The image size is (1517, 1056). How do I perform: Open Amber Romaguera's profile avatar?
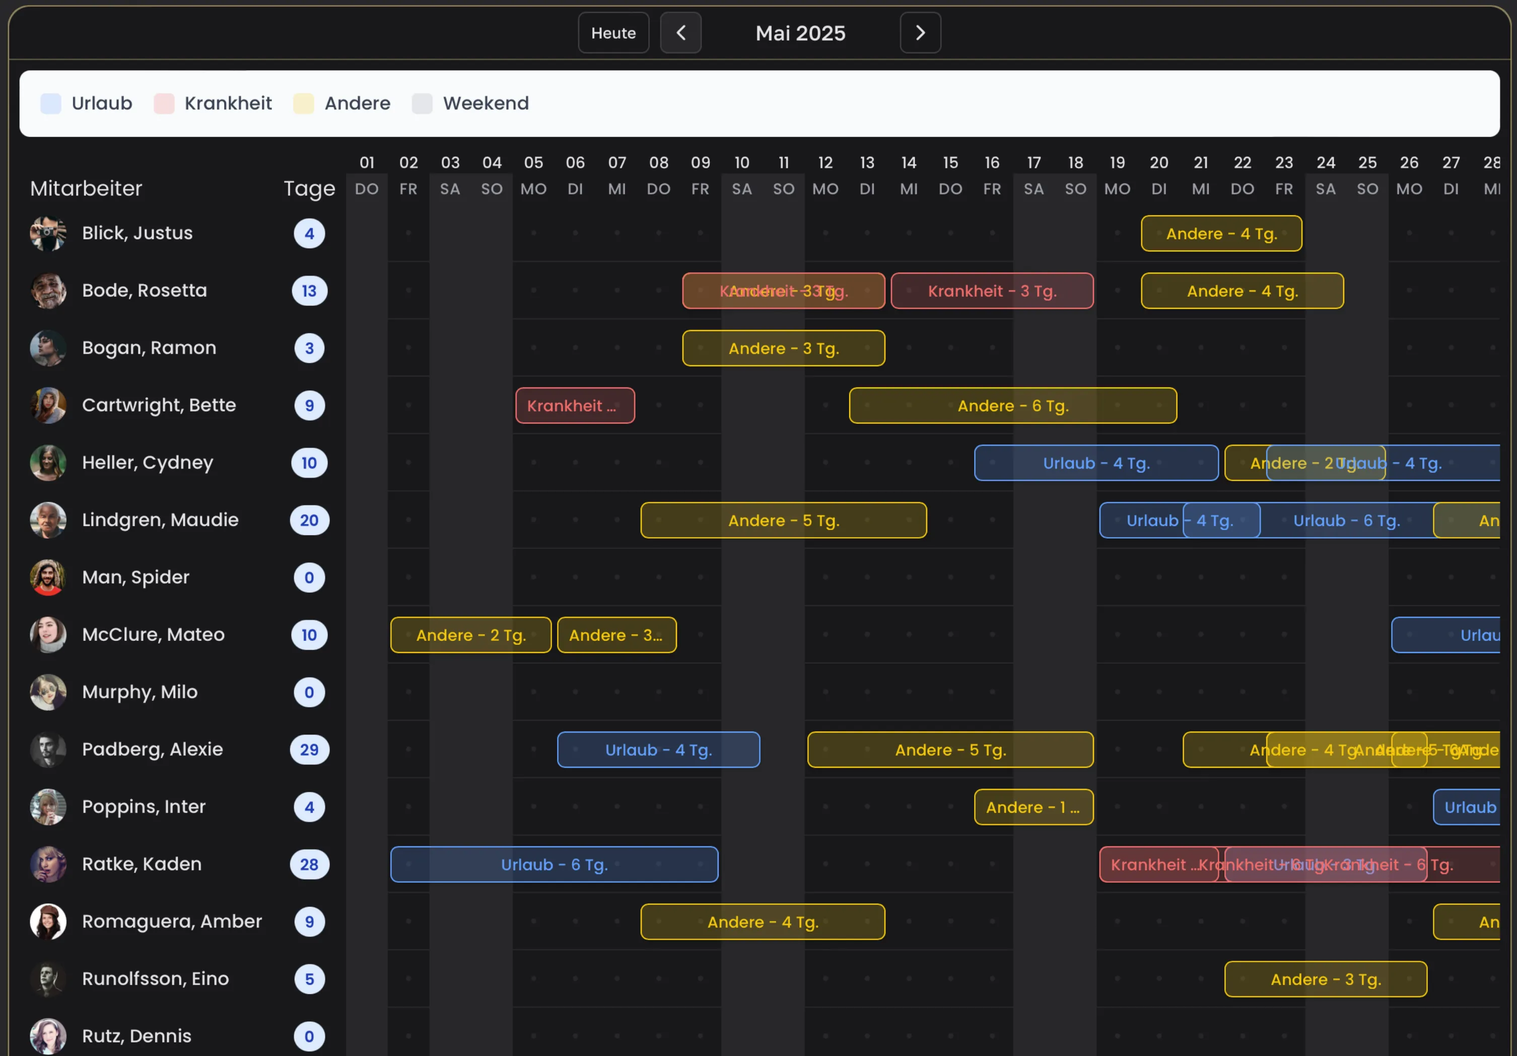[48, 921]
